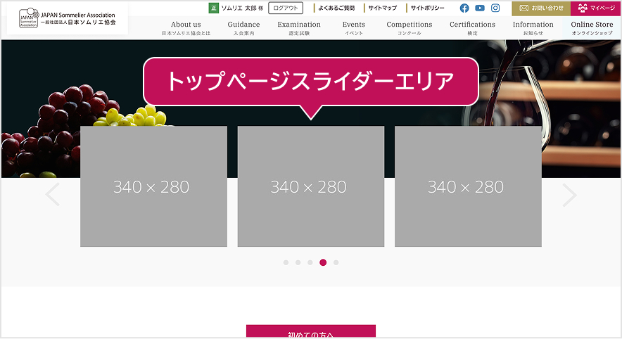Click the next slide arrow
This screenshot has width=622, height=339.
(x=569, y=195)
